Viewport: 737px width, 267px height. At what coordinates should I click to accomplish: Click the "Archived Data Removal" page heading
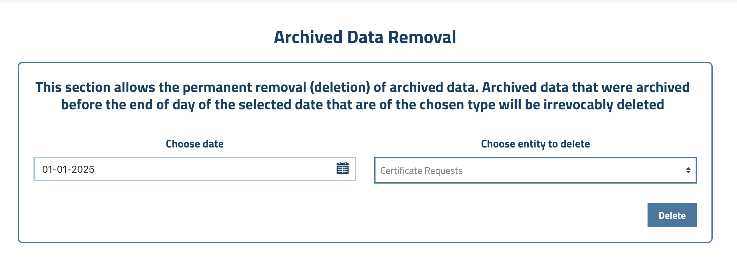coord(365,37)
